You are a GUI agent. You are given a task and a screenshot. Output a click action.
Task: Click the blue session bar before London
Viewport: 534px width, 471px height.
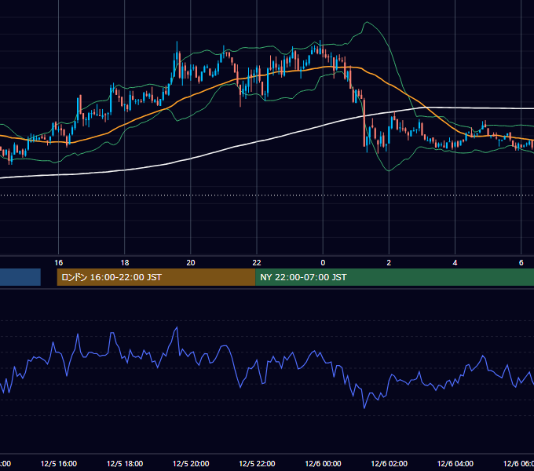coord(20,277)
